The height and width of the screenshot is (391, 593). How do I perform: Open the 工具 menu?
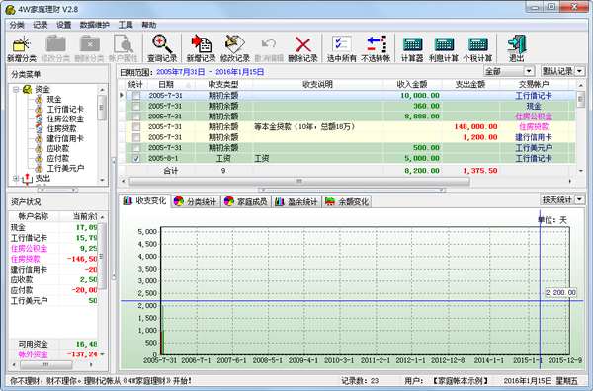coord(126,25)
